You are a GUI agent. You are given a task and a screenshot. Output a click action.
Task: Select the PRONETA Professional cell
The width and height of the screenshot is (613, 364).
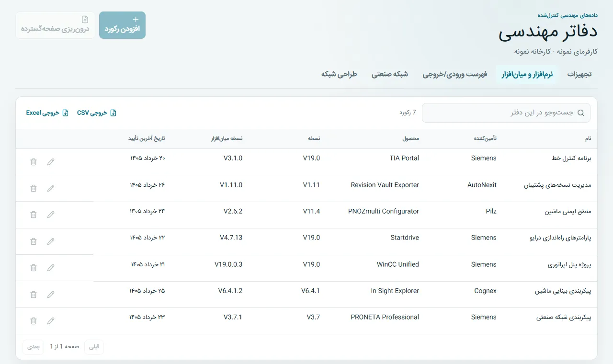[385, 317]
